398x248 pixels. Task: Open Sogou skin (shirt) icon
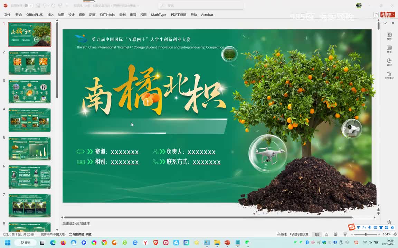point(381,227)
